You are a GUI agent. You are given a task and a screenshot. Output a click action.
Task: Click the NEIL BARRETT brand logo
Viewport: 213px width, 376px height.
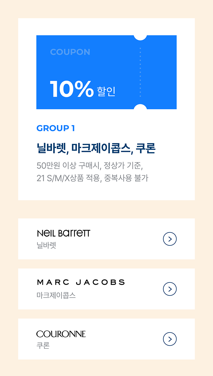point(64,233)
